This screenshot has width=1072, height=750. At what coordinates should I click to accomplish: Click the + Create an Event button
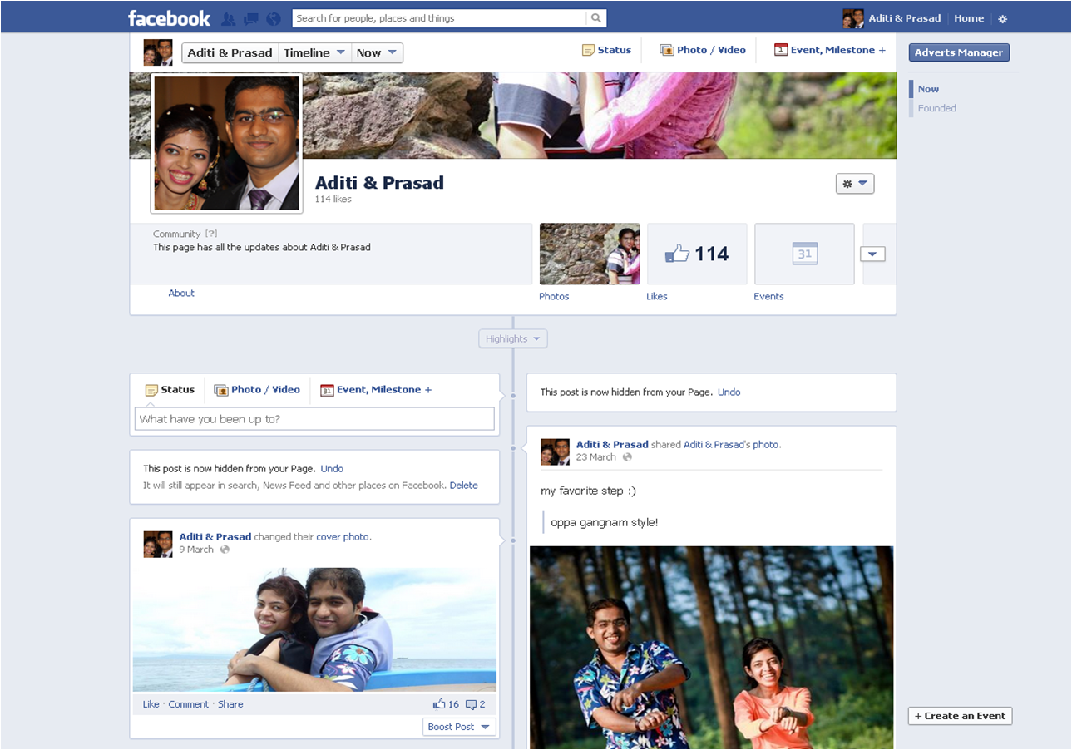[x=960, y=716]
